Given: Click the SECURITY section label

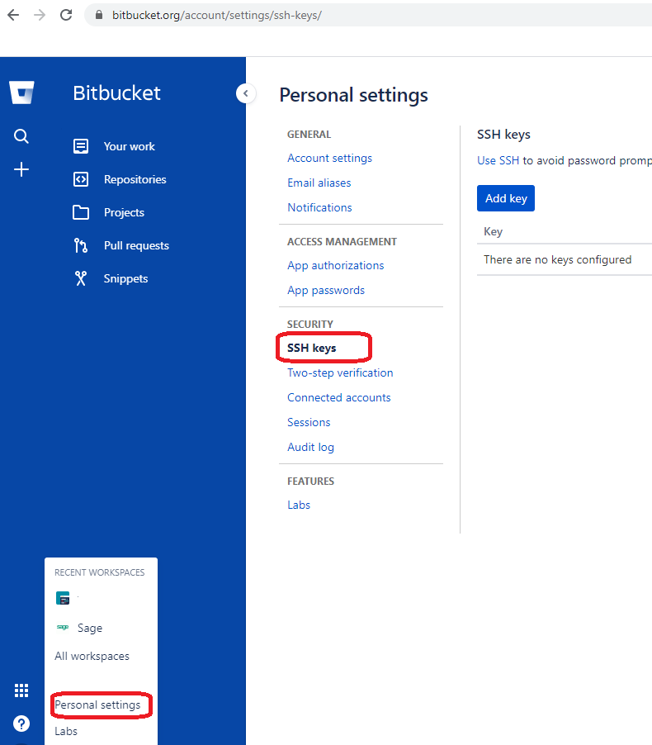Looking at the screenshot, I should point(310,325).
